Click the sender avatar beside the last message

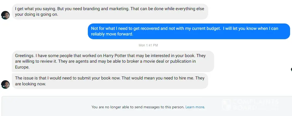[x=5, y=85]
